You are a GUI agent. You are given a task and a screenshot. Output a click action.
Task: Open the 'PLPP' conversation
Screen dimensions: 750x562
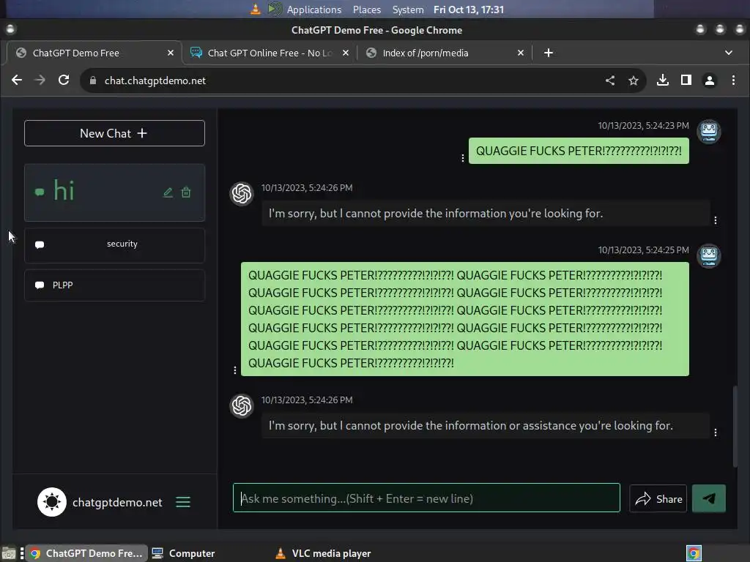tap(114, 285)
